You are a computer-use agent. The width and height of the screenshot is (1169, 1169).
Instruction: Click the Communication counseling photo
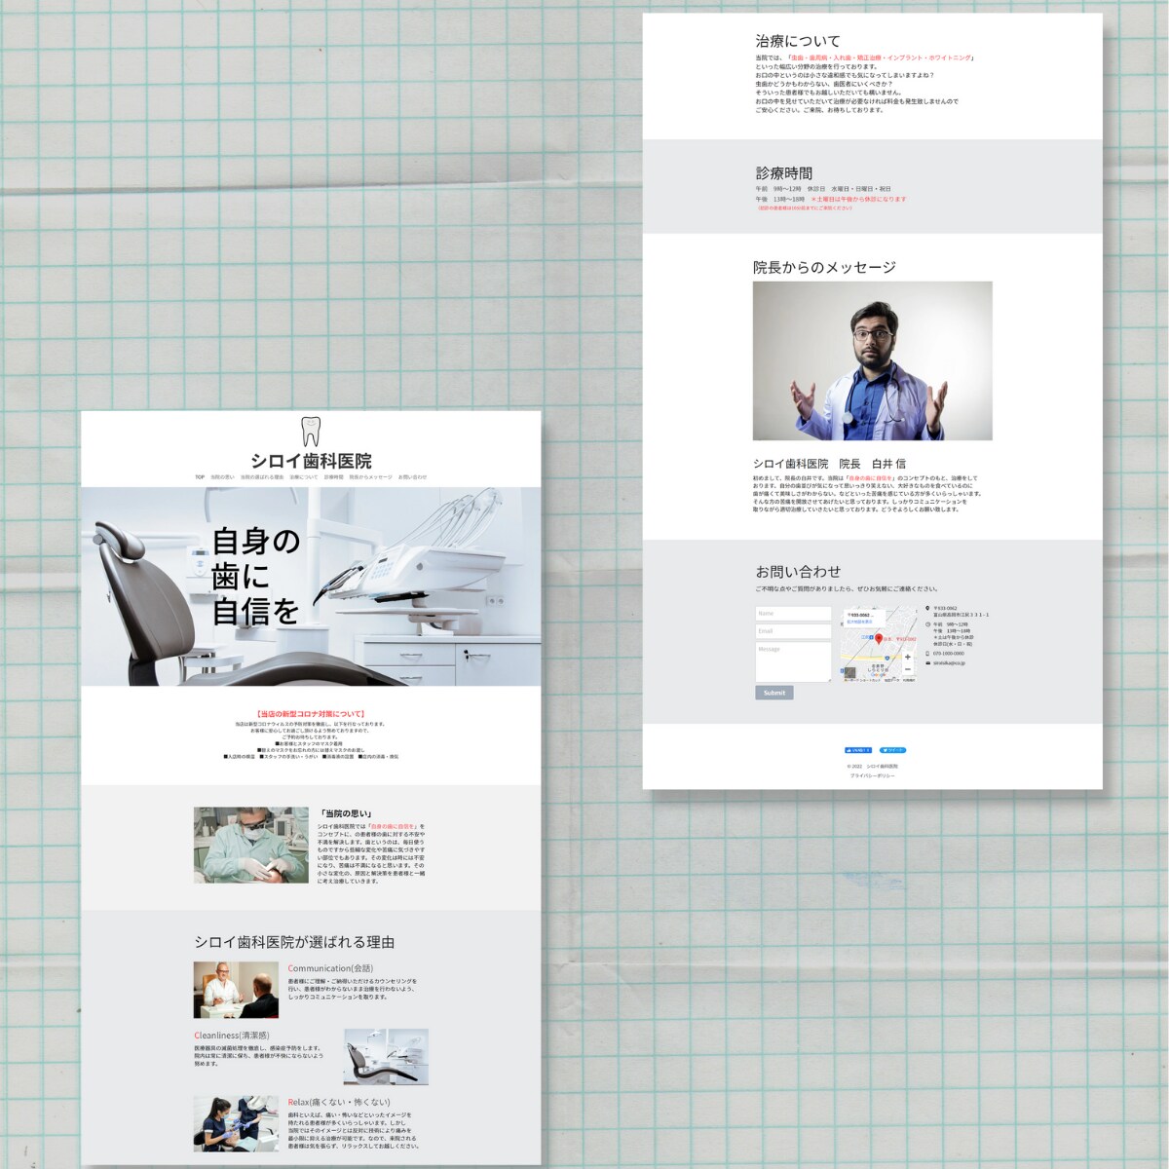tap(237, 991)
